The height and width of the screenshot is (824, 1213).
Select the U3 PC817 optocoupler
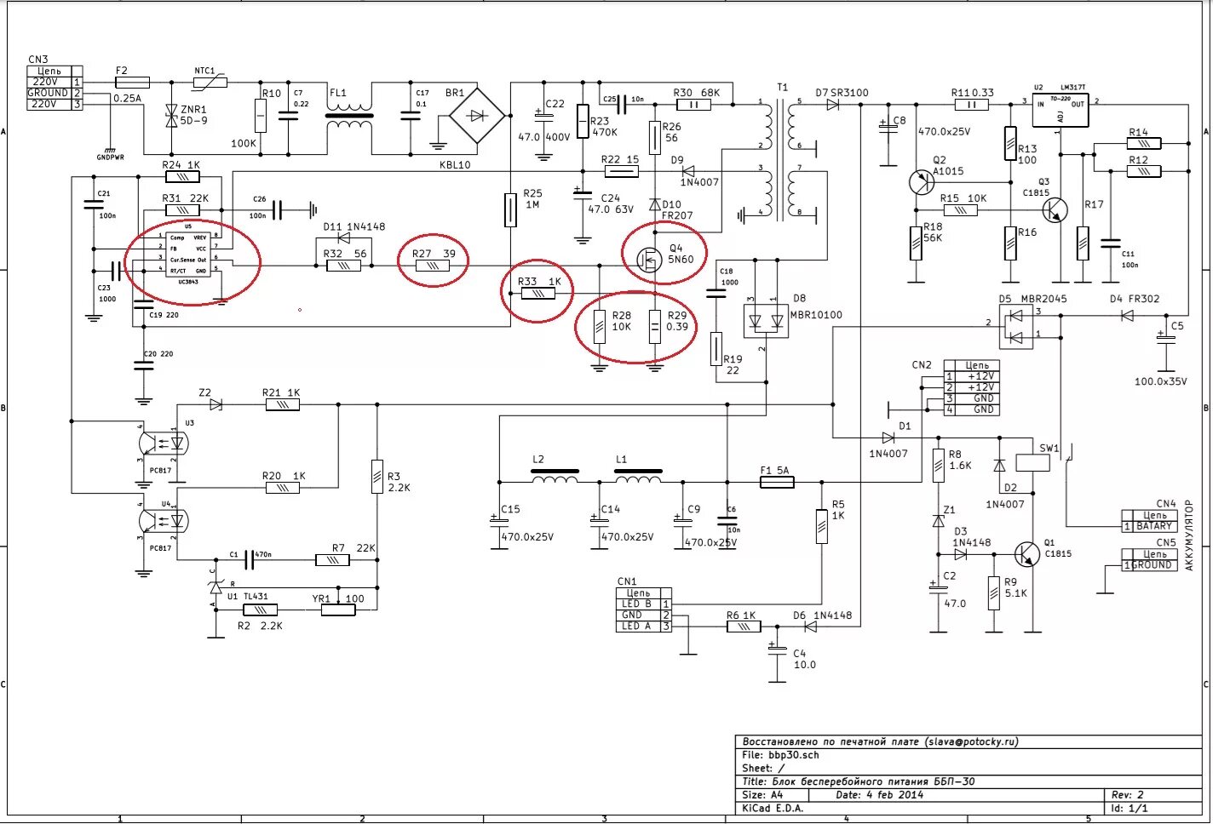click(162, 443)
